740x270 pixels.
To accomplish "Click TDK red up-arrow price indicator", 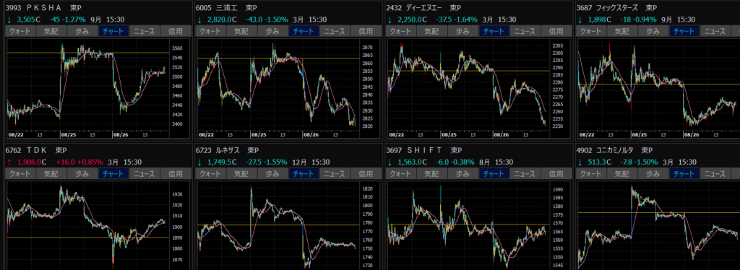I will pos(9,162).
